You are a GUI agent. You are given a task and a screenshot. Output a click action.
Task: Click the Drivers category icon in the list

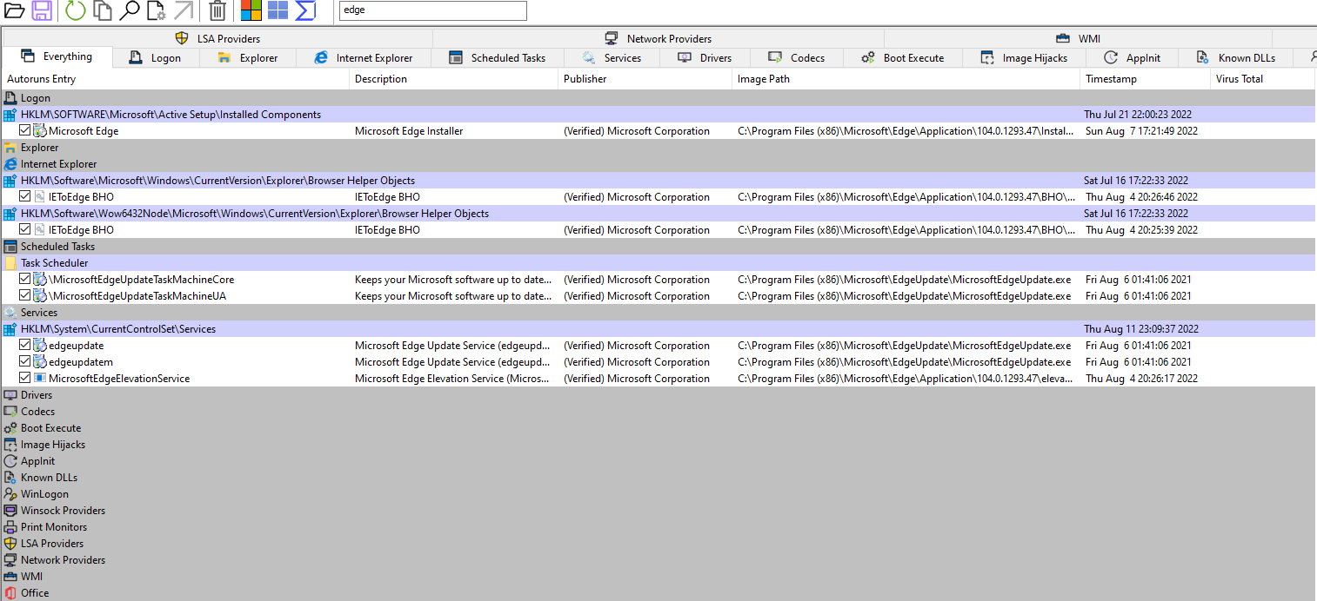coord(10,395)
